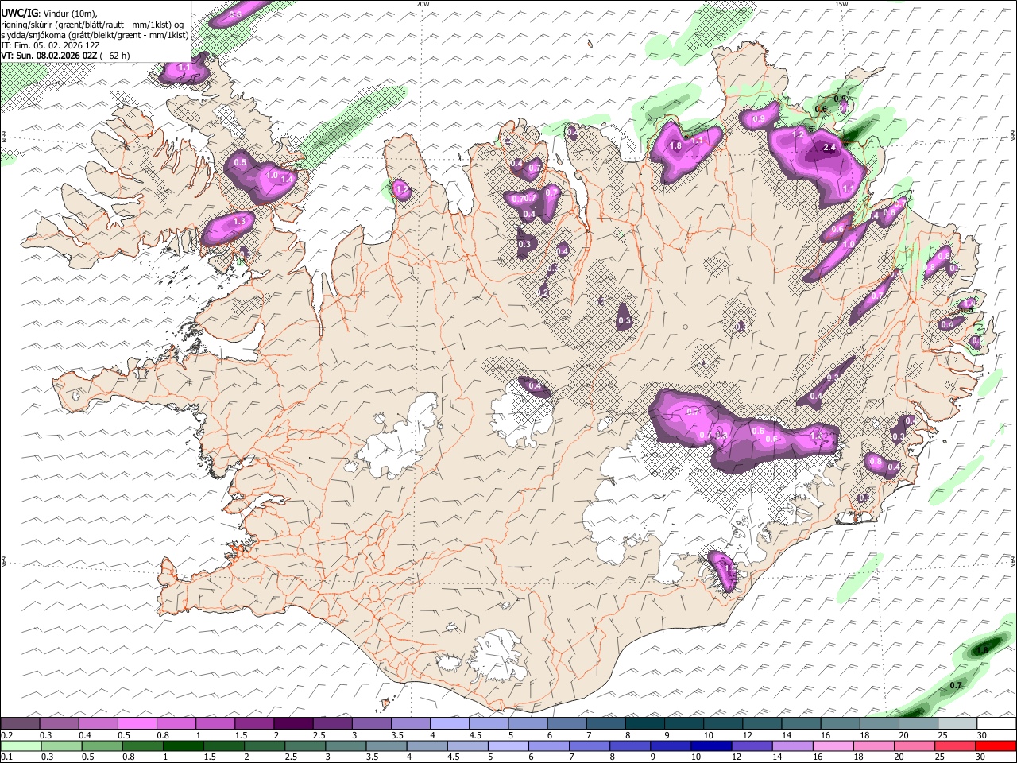Select the pale green 0.1–0.3 rain legend swatch
Image resolution: width=1017 pixels, height=763 pixels.
(21, 746)
